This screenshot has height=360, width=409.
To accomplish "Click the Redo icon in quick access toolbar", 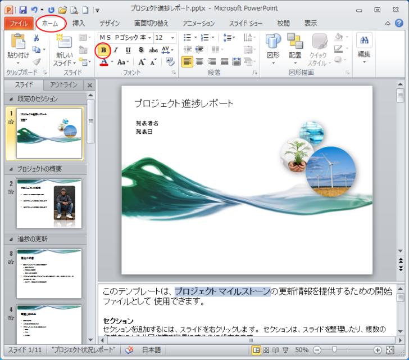I will coord(51,10).
